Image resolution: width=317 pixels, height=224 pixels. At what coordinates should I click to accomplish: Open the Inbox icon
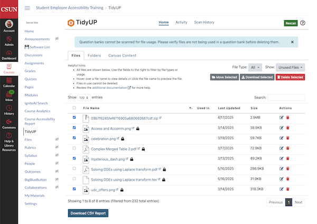(9, 94)
